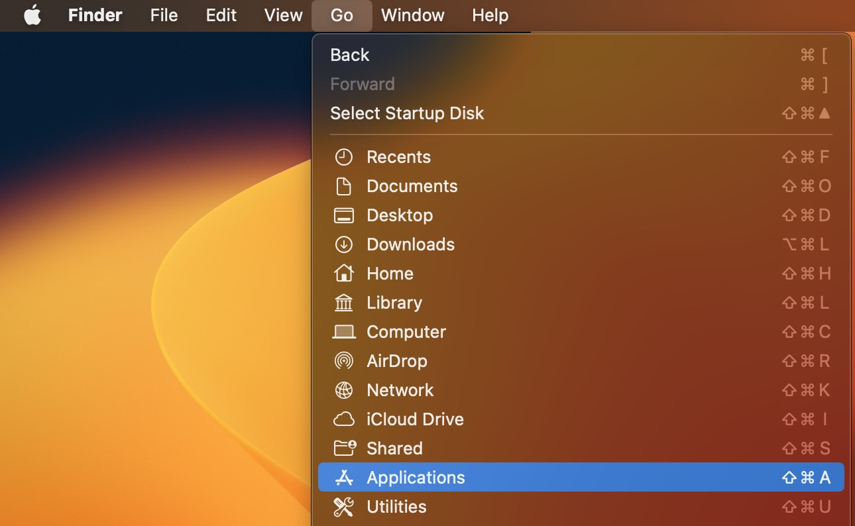Select Network in Go menu
Image resolution: width=855 pixels, height=526 pixels.
(x=581, y=390)
